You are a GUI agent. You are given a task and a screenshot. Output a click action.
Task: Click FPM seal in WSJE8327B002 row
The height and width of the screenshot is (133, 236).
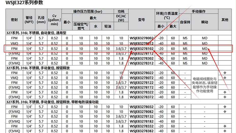tap(14, 38)
